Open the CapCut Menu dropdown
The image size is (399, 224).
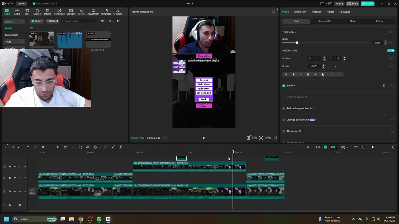coord(22,4)
